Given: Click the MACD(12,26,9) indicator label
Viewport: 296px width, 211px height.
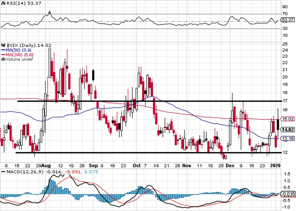Looking at the screenshot, I should (19, 172).
